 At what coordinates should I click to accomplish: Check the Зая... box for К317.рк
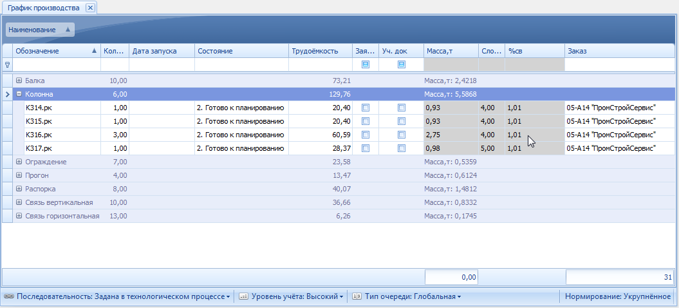tap(366, 148)
